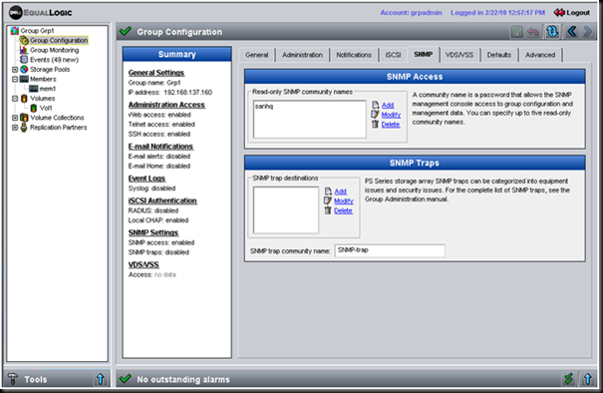The image size is (603, 393).
Task: Expand alarms panel with up arrow
Action: pyautogui.click(x=588, y=379)
